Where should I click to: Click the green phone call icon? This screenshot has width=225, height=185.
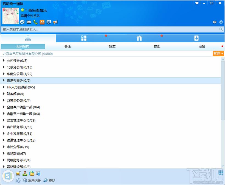coord(35,22)
